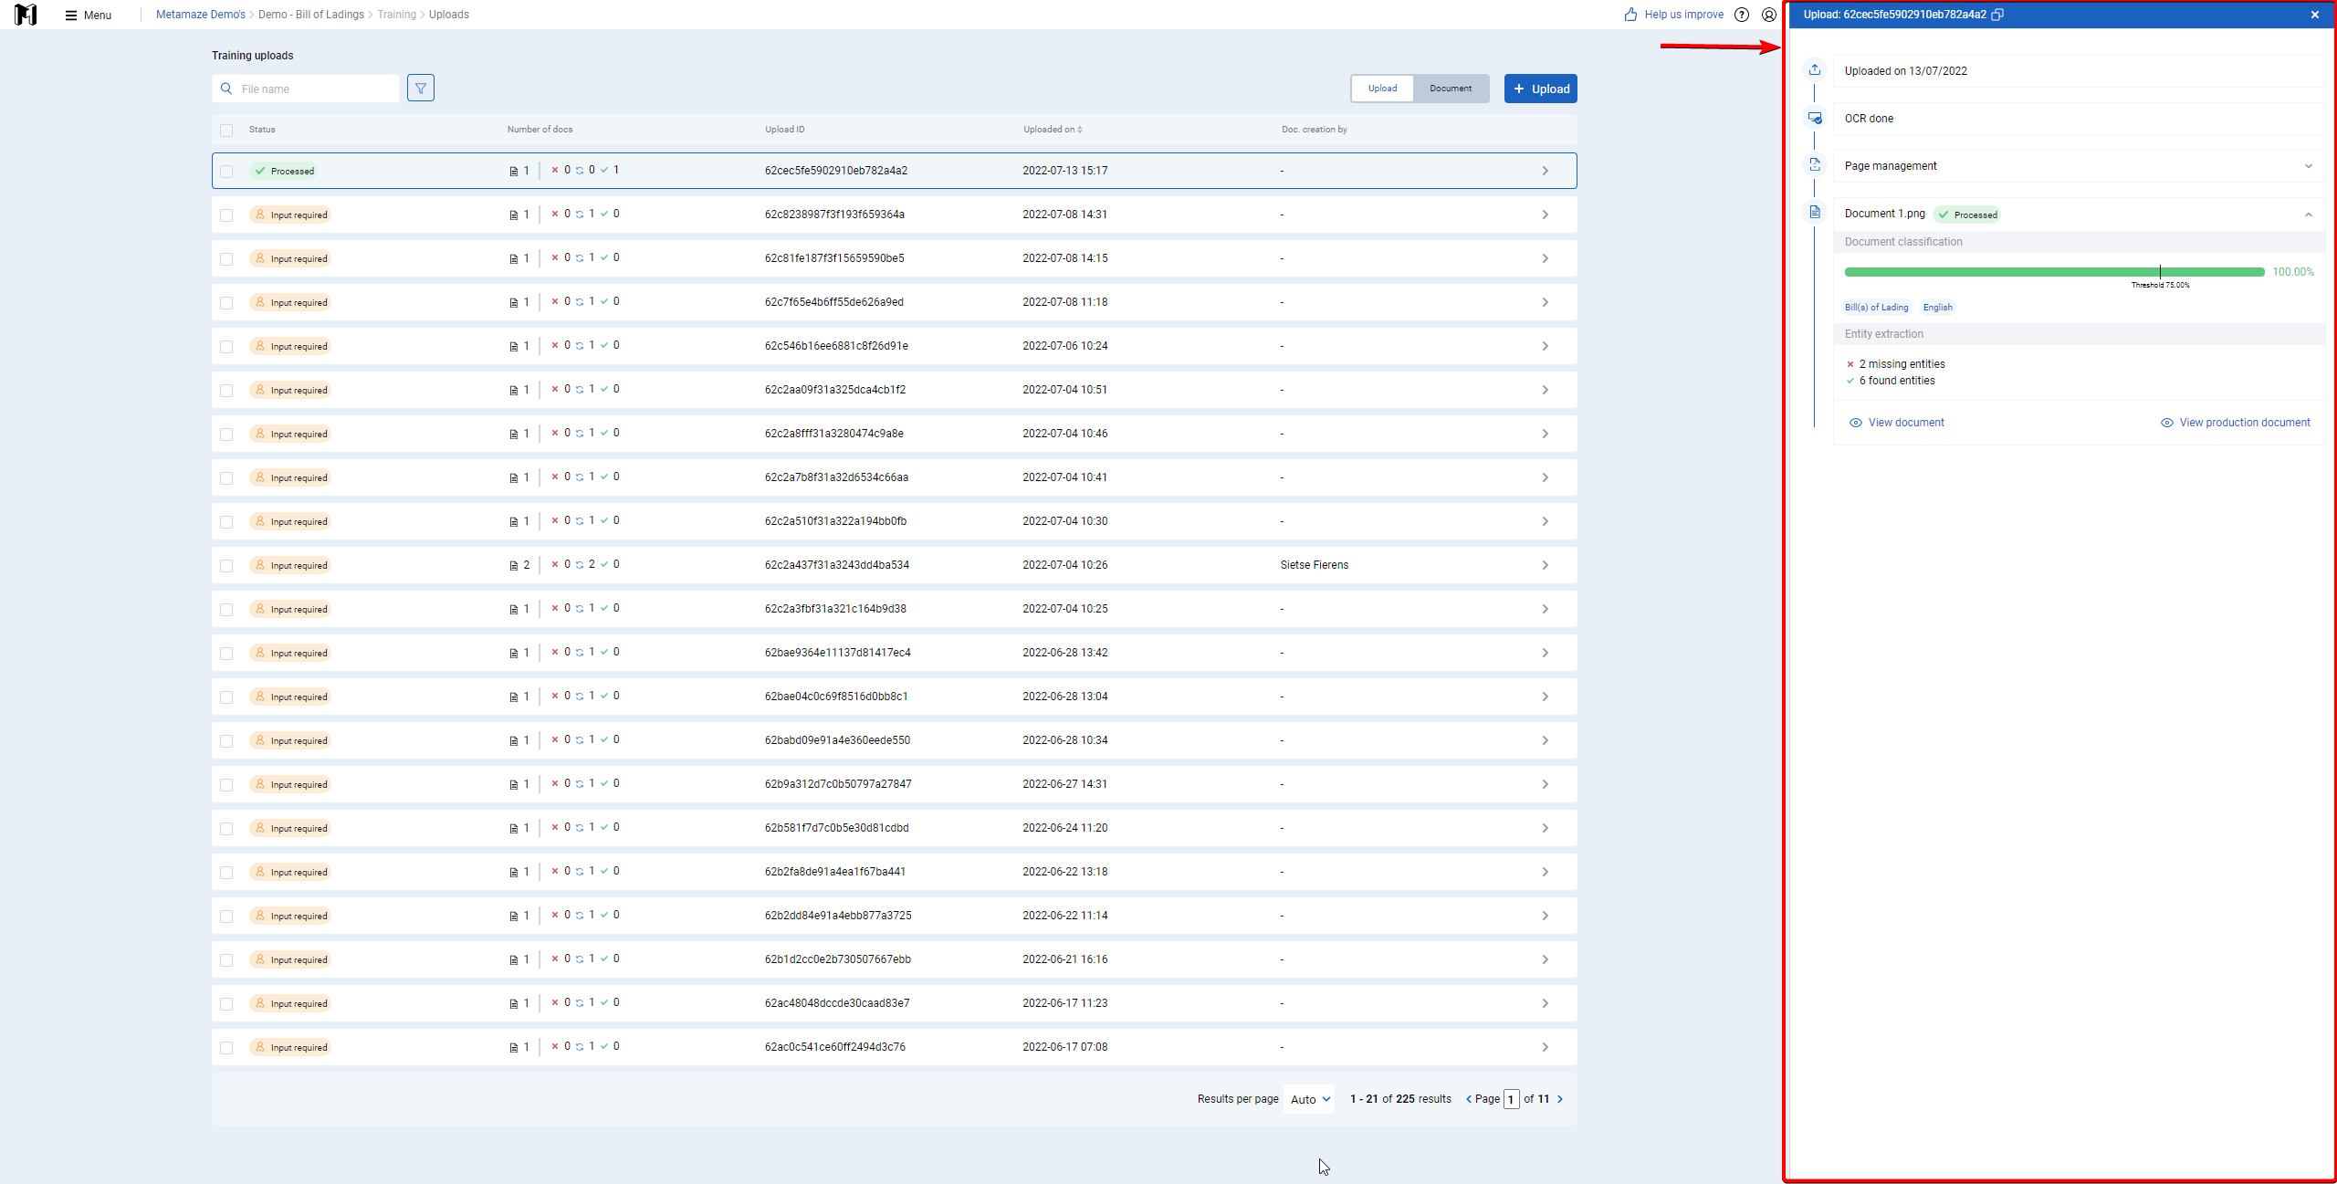Toggle the select-all checkbox in table header
2337x1184 pixels.
click(x=226, y=130)
